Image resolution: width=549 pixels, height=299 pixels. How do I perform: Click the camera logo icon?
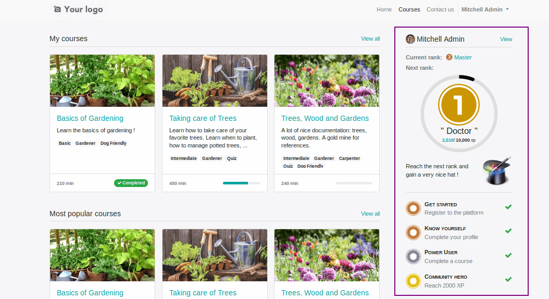[57, 9]
